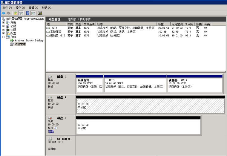The height and width of the screenshot is (156, 227).
Task: Sort by the 卷 column header
Action: 56,24
